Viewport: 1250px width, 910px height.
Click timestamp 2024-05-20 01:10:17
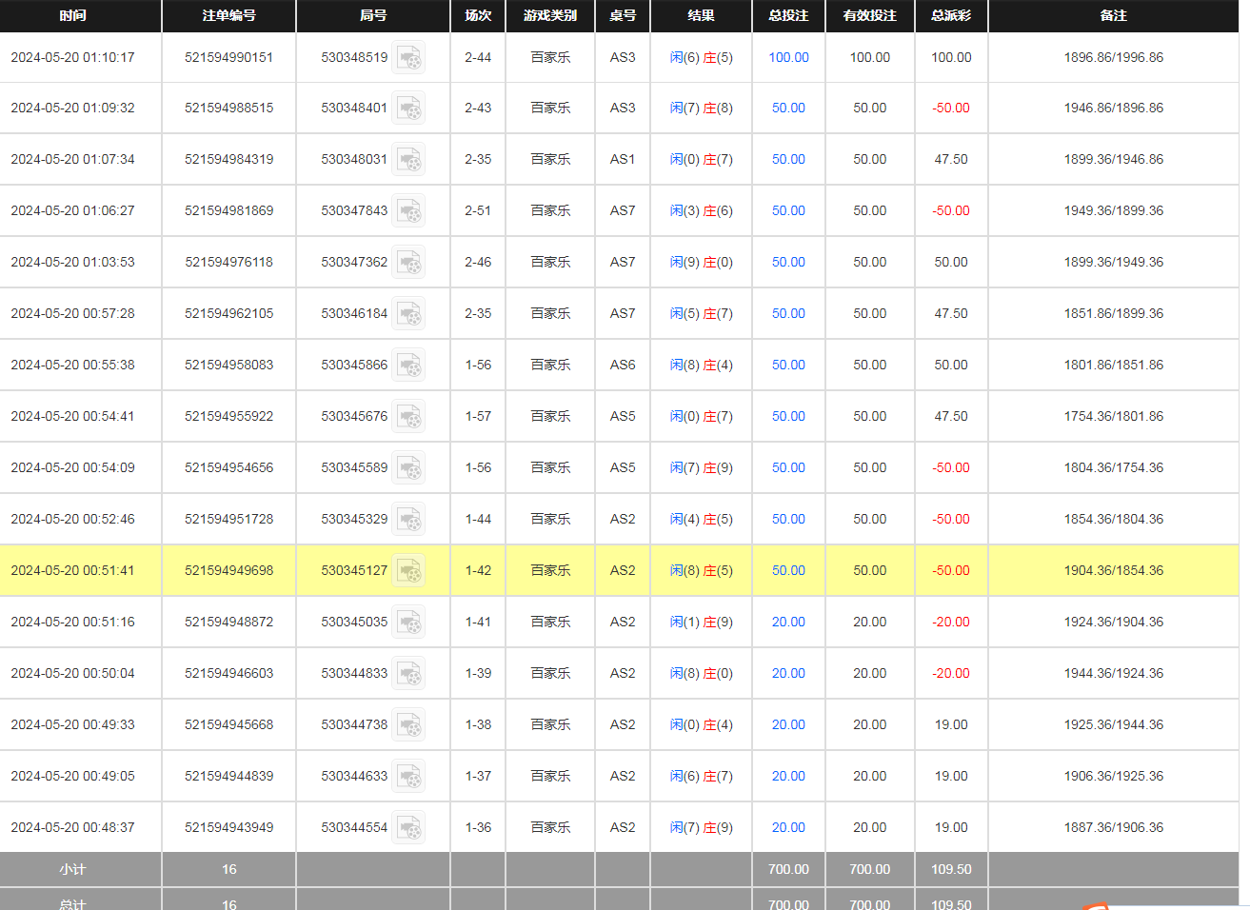click(x=72, y=57)
